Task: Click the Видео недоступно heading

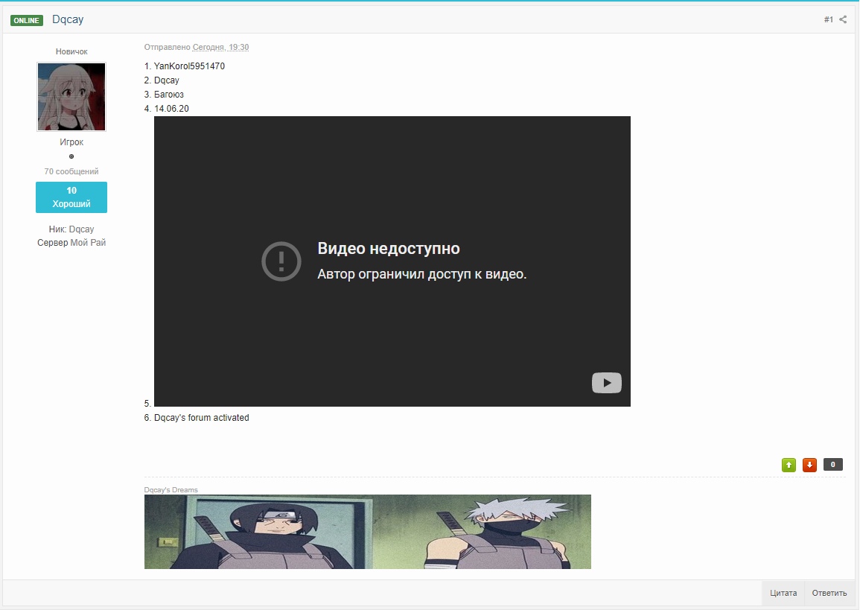Action: pos(389,249)
